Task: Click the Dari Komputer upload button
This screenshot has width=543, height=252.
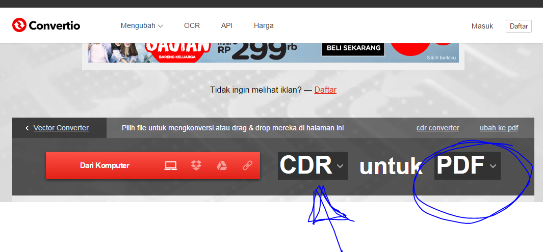Action: click(153, 165)
